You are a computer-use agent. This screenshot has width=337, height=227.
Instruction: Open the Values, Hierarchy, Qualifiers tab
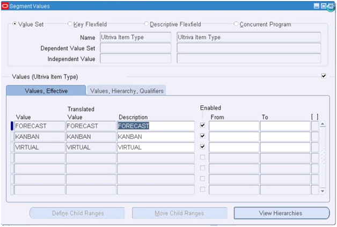[127, 91]
